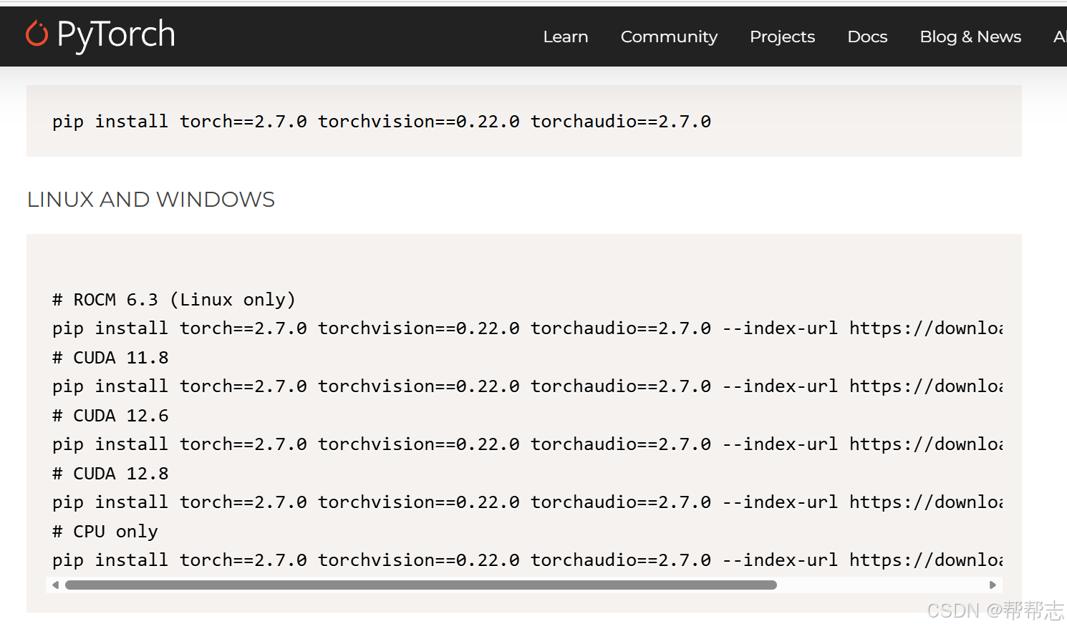Click the pip install line under CUDA 12.8
Image resolution: width=1067 pixels, height=629 pixels.
(527, 502)
